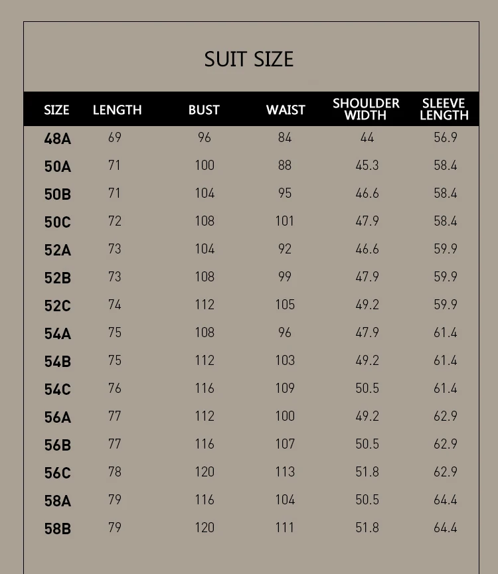The height and width of the screenshot is (574, 498).
Task: Click the SLEEVE LENGTH column header
Action: click(444, 109)
